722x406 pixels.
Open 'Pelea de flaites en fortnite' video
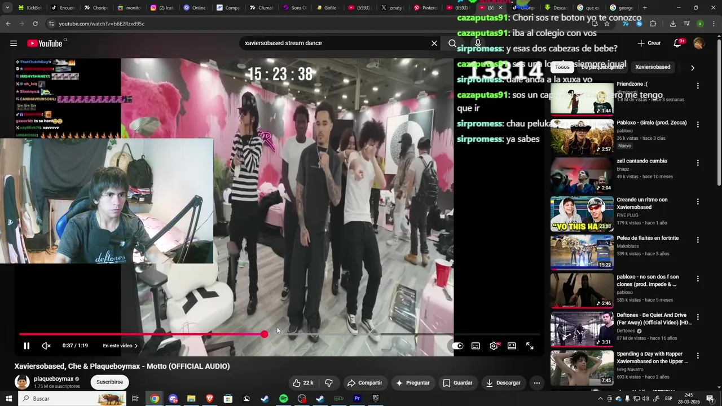click(x=582, y=253)
